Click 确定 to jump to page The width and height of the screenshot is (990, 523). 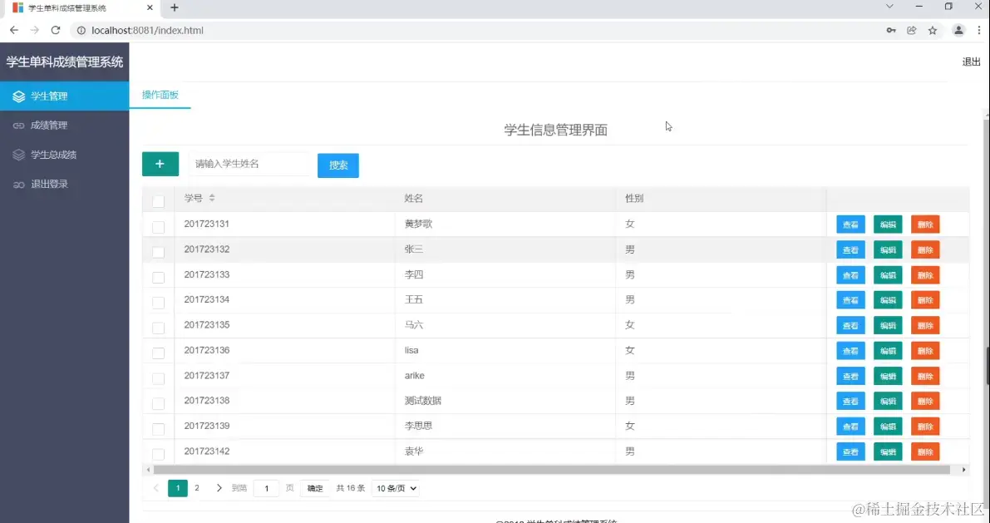click(x=315, y=488)
